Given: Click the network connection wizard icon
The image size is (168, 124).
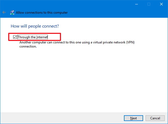Looking at the screenshot, I should pos(12,12).
